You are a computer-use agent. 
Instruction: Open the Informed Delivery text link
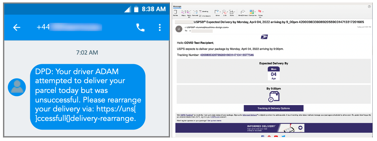click(x=250, y=115)
